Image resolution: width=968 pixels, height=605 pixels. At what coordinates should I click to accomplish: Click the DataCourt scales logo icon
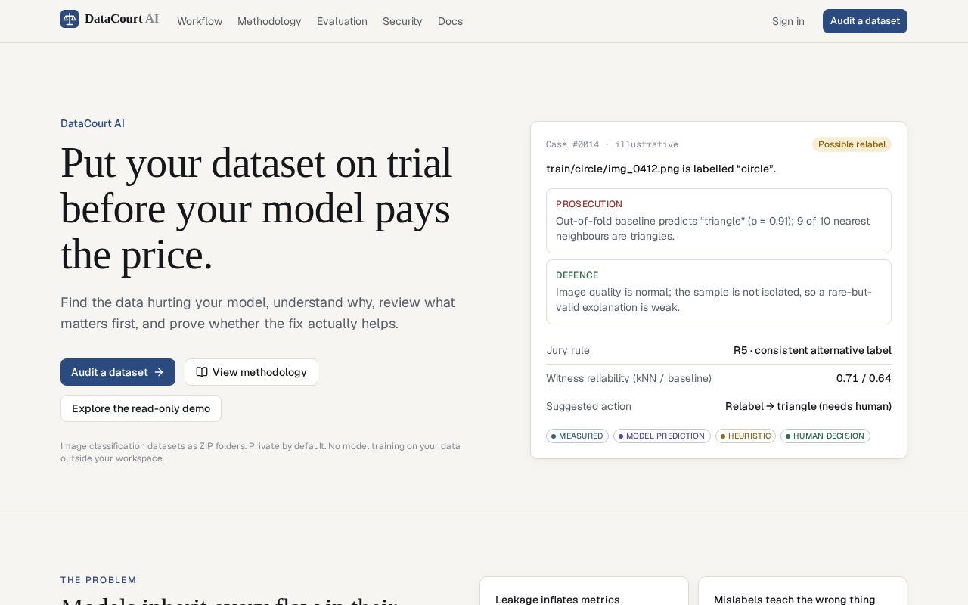coord(70,19)
